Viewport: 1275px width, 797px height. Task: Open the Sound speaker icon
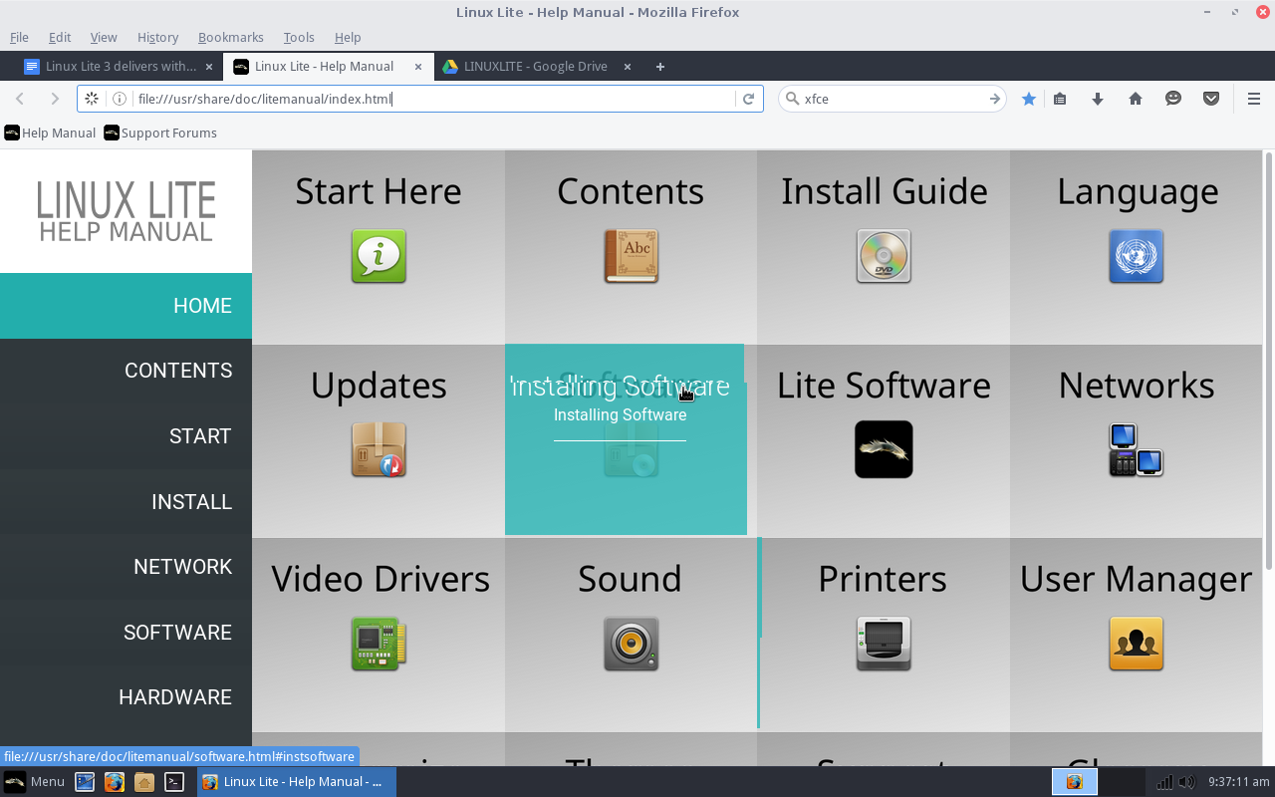631,644
